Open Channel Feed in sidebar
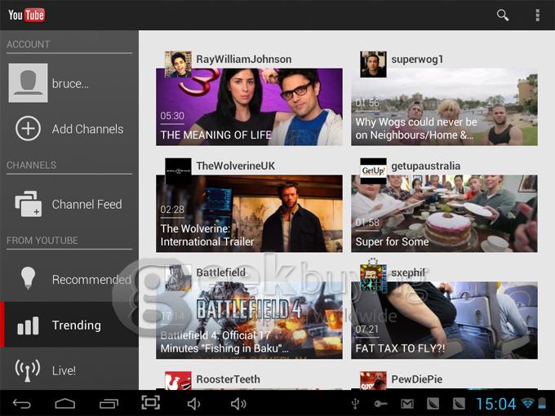Screen dimensions: 555x416 [69, 204]
